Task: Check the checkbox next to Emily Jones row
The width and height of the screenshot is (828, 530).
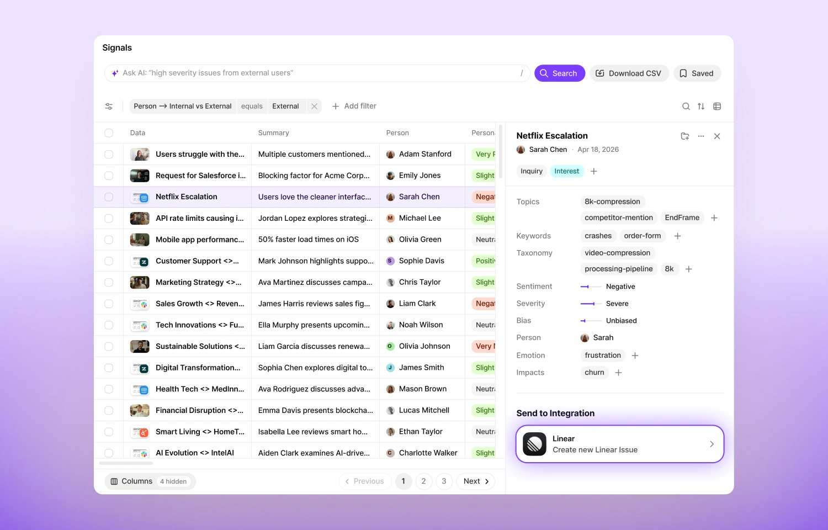Action: click(109, 175)
